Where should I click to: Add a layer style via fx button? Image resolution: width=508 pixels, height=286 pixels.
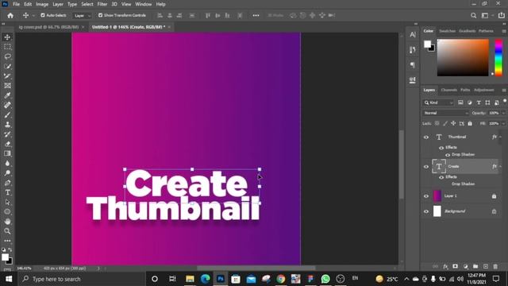[445, 267]
